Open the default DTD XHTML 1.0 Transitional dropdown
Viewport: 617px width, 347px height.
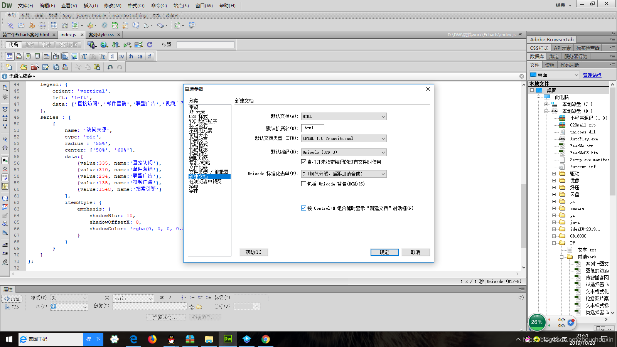tap(344, 138)
